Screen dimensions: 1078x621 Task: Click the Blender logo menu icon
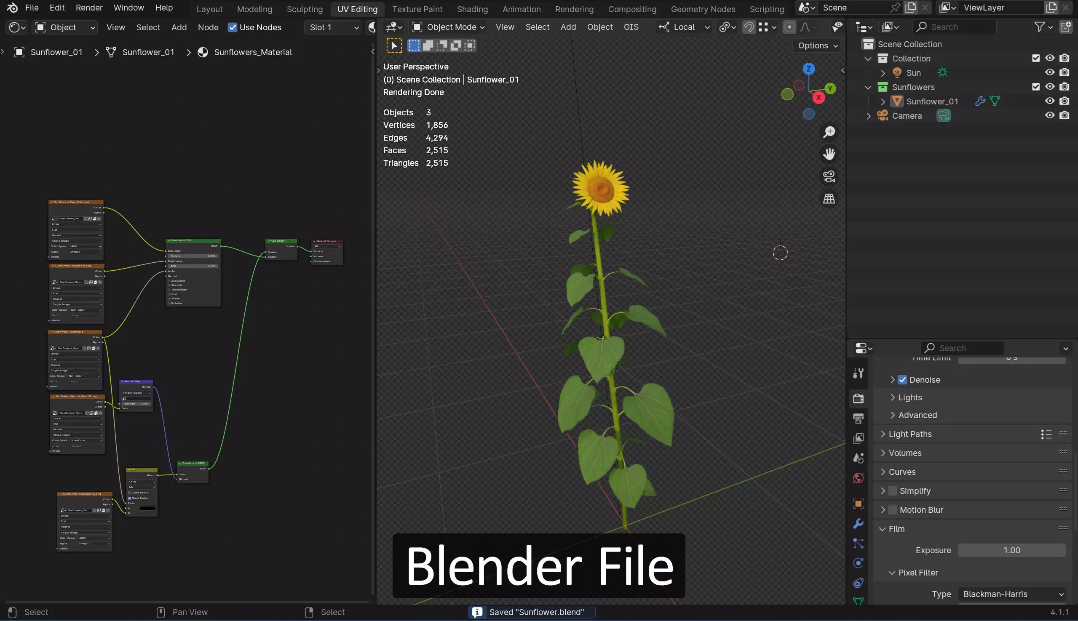(x=12, y=8)
